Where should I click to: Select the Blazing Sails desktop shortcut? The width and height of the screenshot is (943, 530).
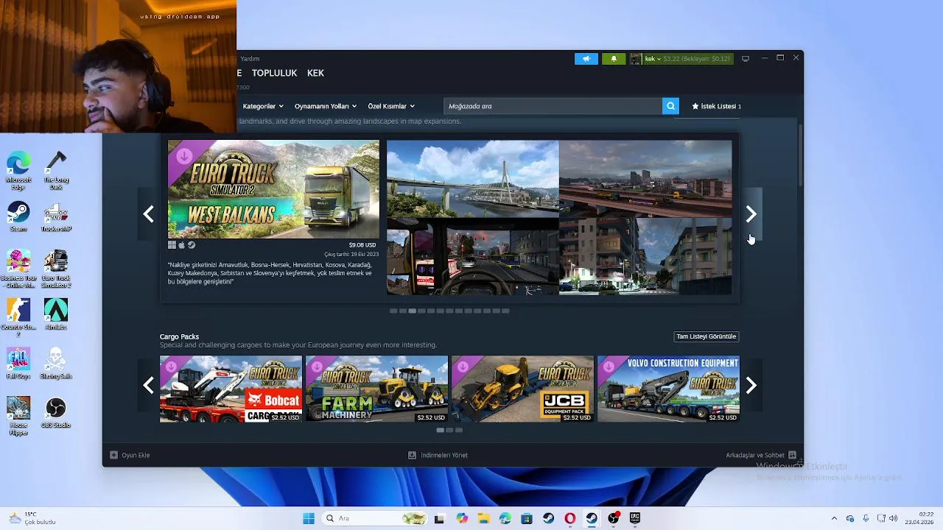[56, 364]
